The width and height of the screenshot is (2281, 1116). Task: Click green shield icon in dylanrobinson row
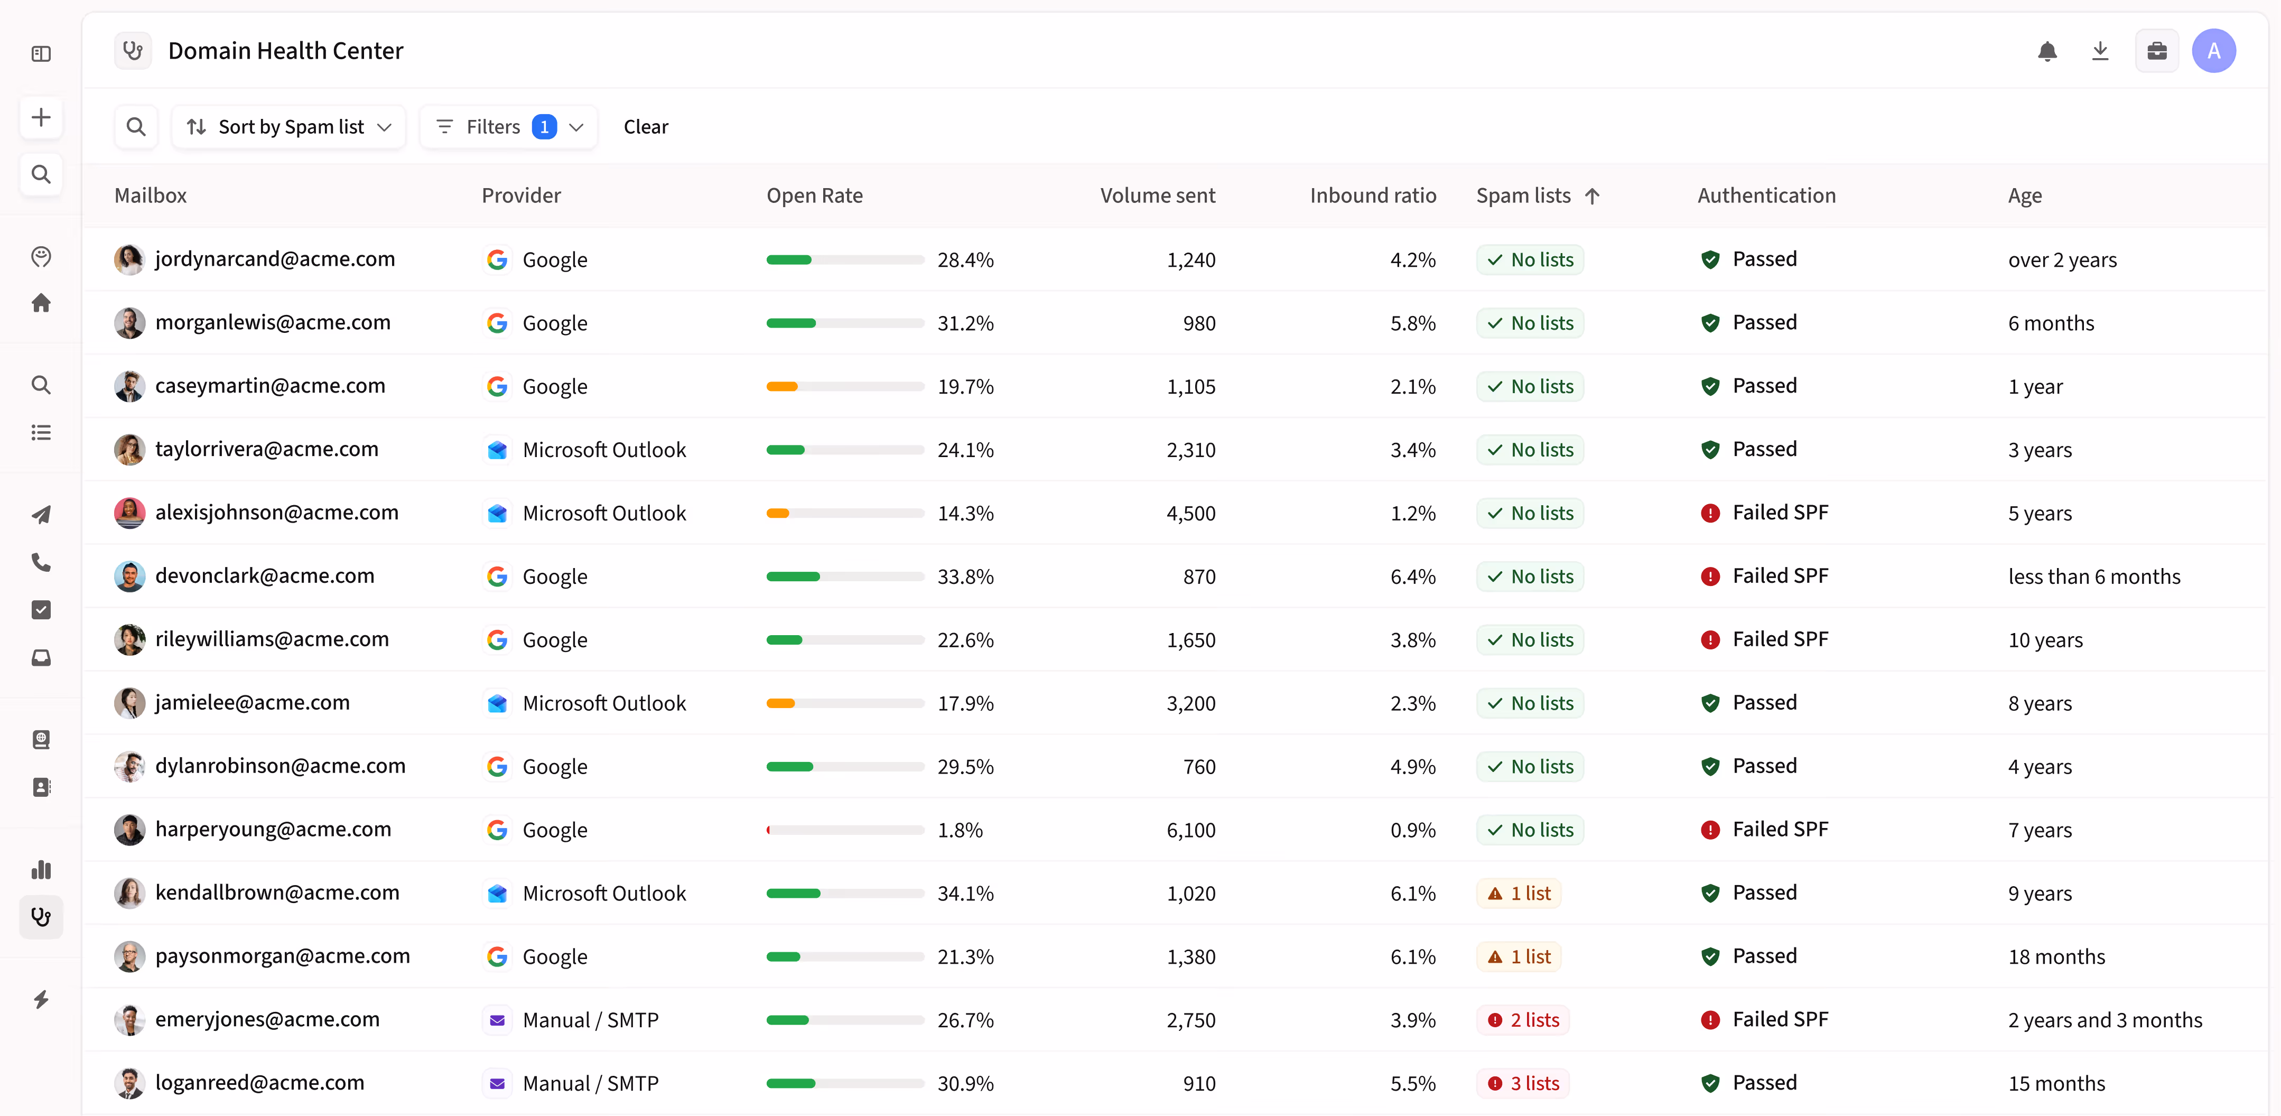coord(1710,767)
